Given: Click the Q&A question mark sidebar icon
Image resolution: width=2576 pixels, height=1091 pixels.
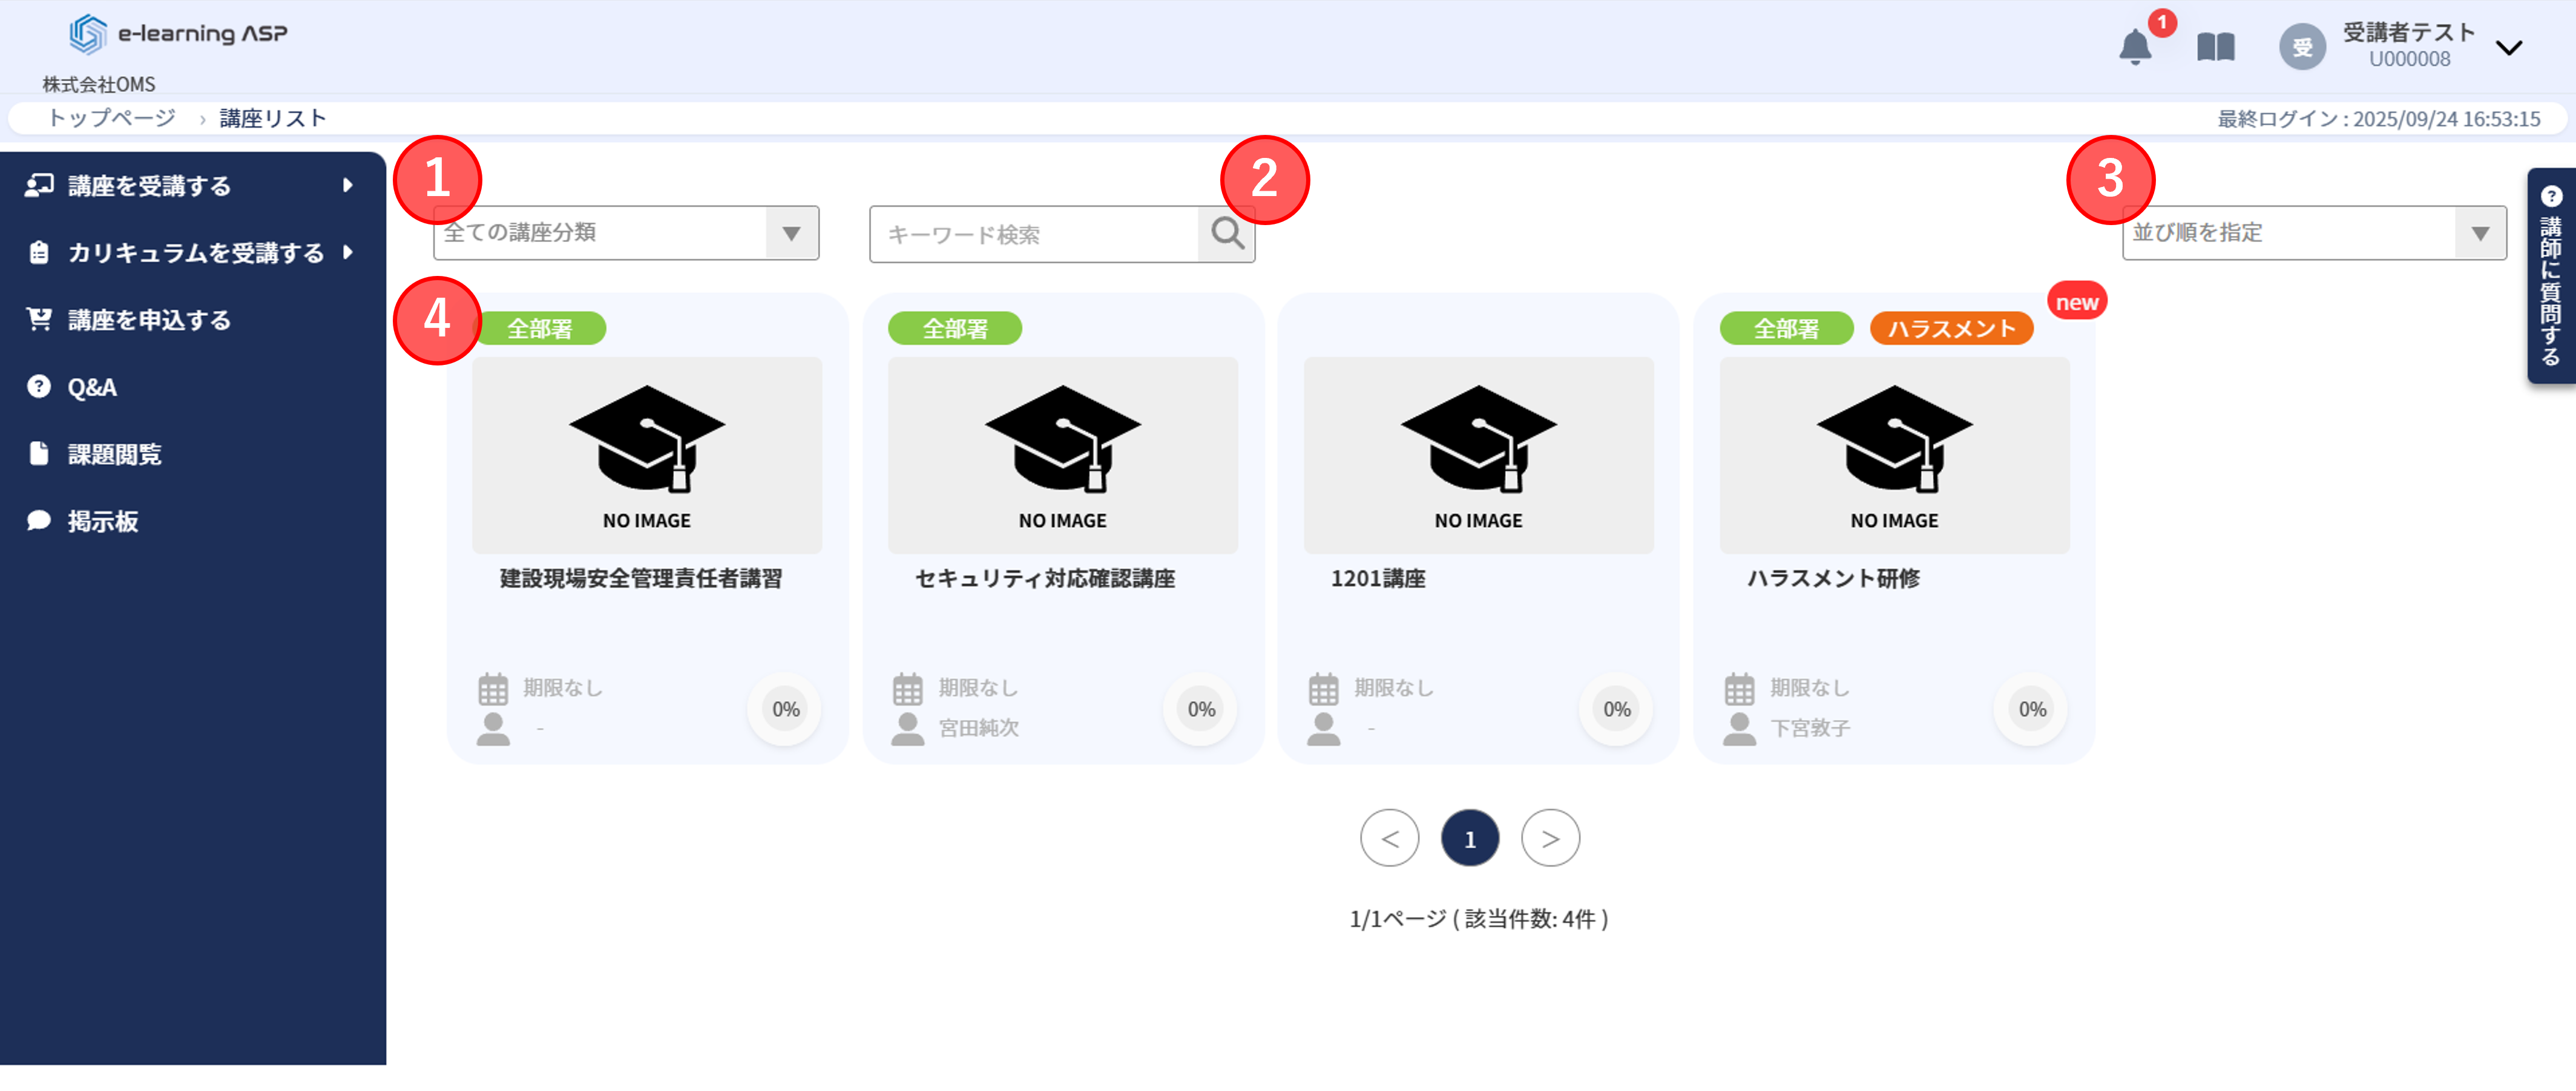Looking at the screenshot, I should point(39,387).
